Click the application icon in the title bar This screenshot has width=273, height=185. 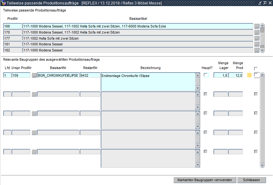point(4,3)
